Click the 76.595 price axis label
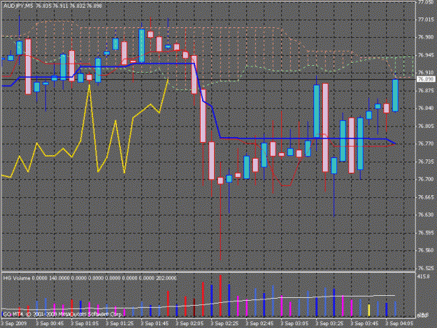 pos(426,233)
